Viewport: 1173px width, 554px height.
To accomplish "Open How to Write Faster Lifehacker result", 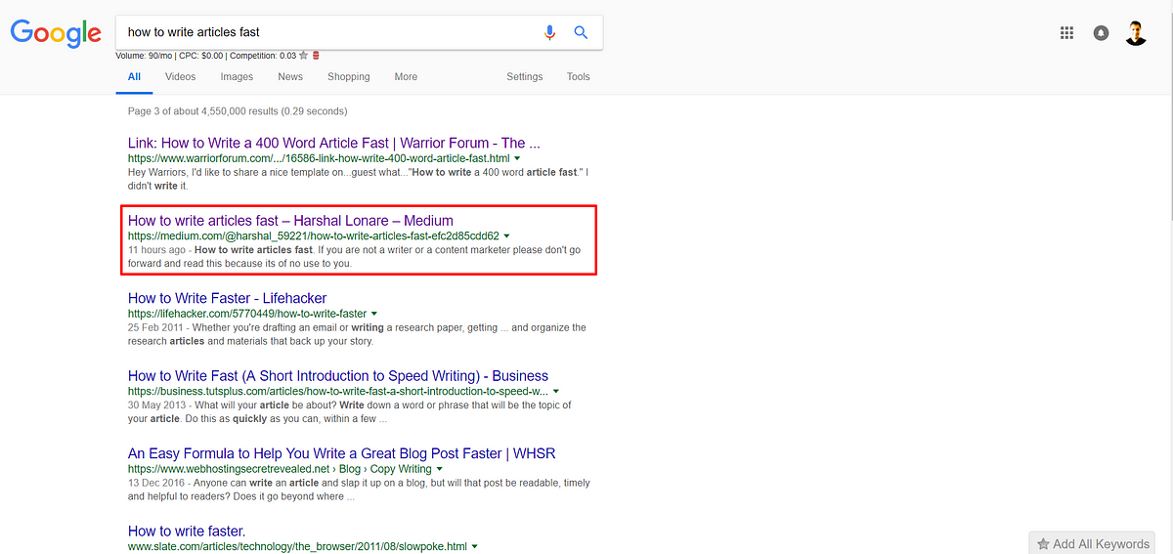I will coord(228,298).
